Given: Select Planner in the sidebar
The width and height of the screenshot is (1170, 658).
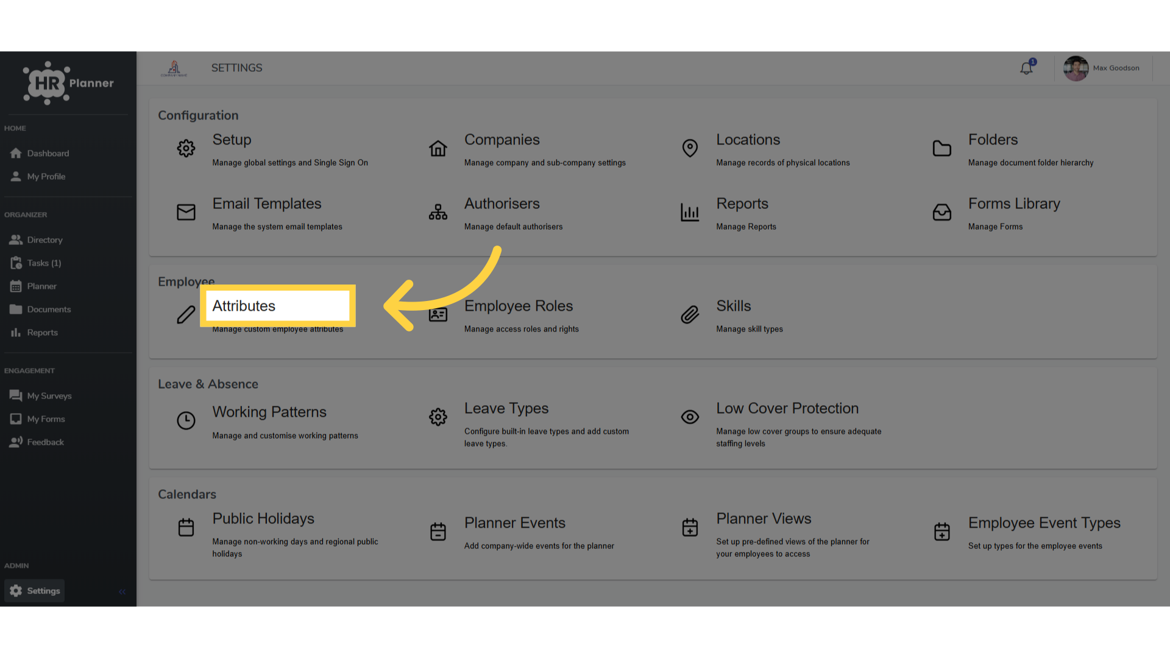Looking at the screenshot, I should tap(34, 286).
